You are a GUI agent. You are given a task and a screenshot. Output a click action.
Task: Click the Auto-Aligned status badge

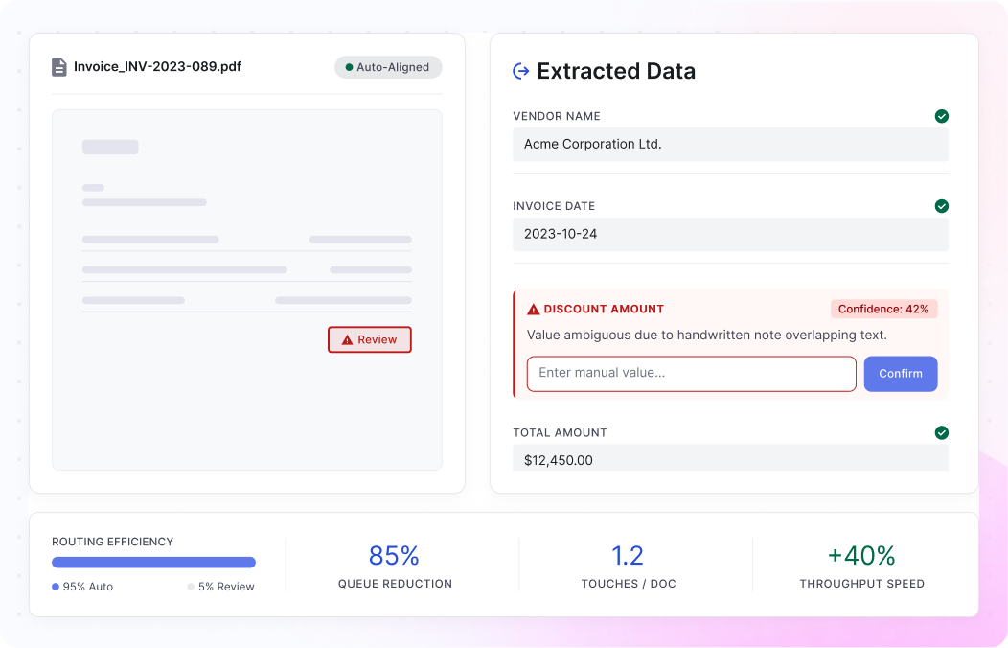[388, 67]
